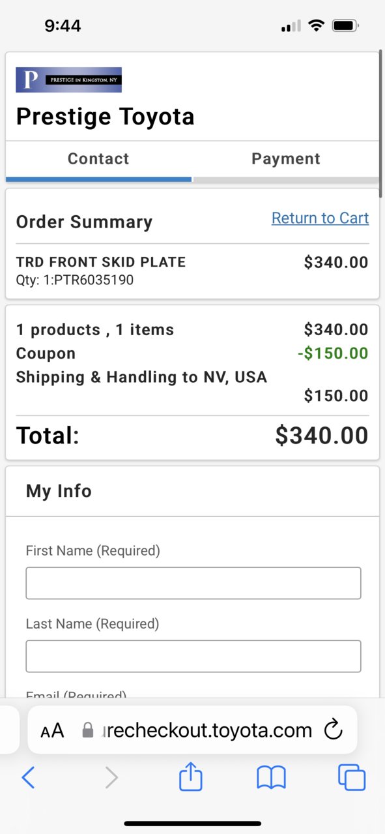Focus the Last Name input field
385x834 pixels.
click(193, 656)
